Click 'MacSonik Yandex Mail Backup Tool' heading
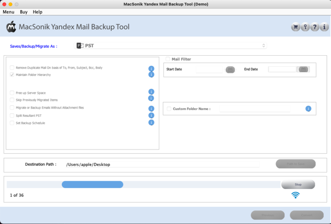 coord(74,27)
